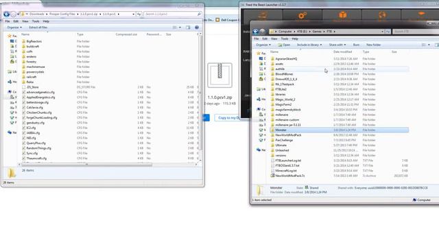The height and width of the screenshot is (247, 439).
Task: Sort by Compressed size column header
Action: [126, 34]
